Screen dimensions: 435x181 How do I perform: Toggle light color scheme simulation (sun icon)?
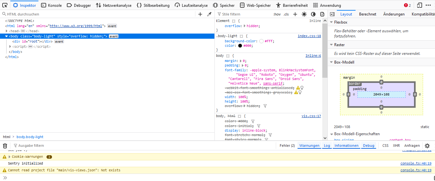coord(304,14)
